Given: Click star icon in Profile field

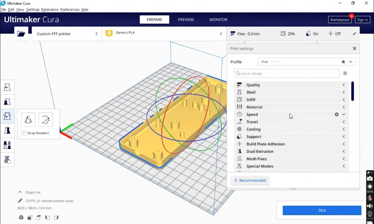Looking at the screenshot, I should [x=343, y=62].
